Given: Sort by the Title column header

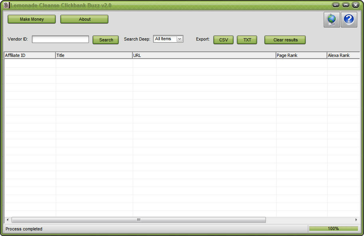Looking at the screenshot, I should click(x=94, y=55).
